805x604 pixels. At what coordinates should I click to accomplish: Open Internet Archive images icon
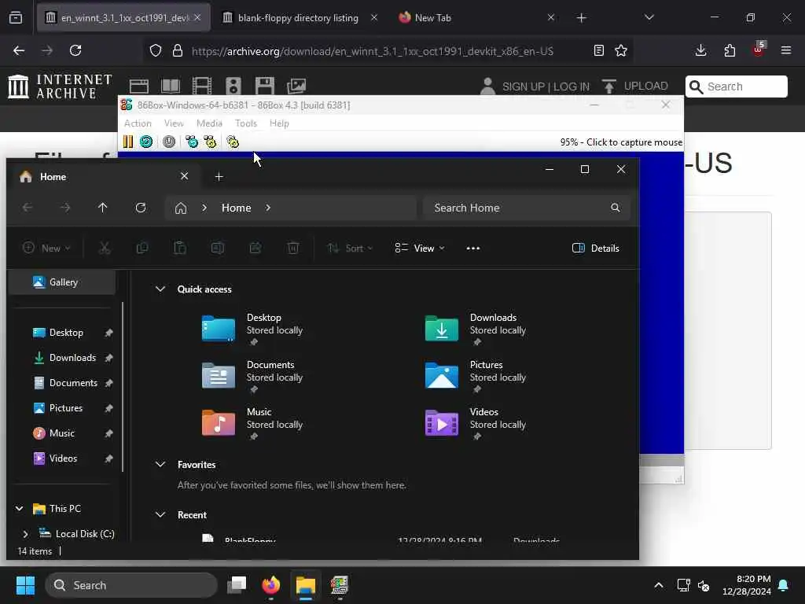pyautogui.click(x=296, y=87)
